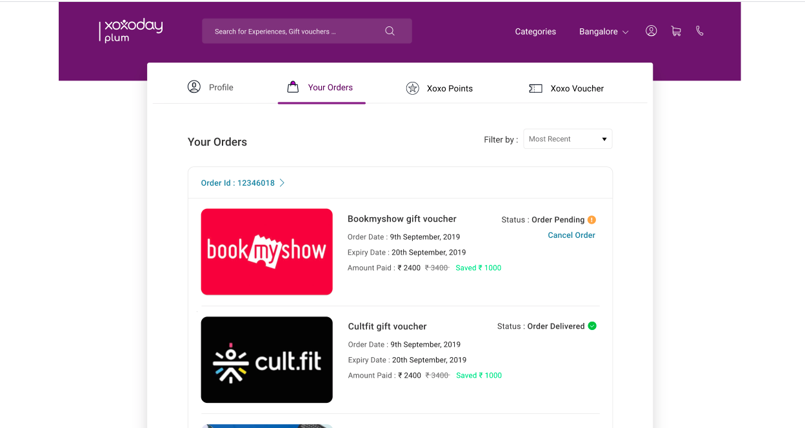Open the user account icon in header
Image resolution: width=805 pixels, height=428 pixels.
click(651, 31)
